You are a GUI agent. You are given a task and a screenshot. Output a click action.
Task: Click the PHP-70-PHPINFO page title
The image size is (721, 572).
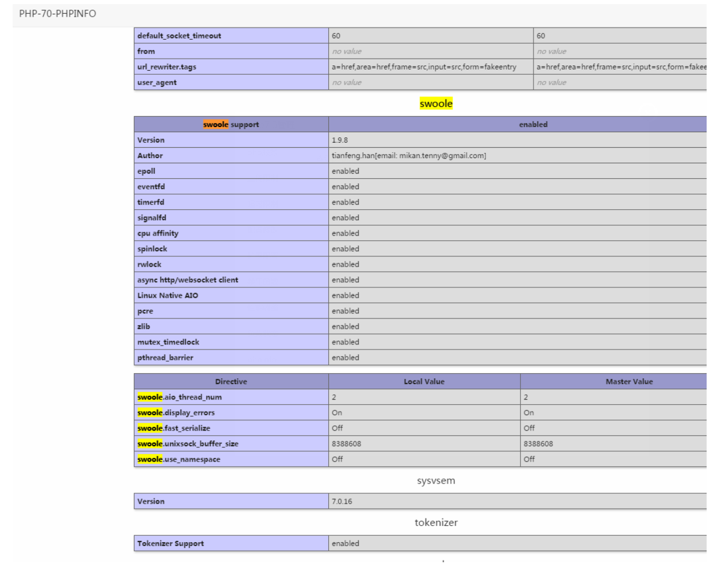coord(57,14)
